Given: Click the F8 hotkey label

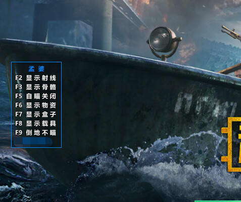Looking at the screenshot, I should 19,124.
